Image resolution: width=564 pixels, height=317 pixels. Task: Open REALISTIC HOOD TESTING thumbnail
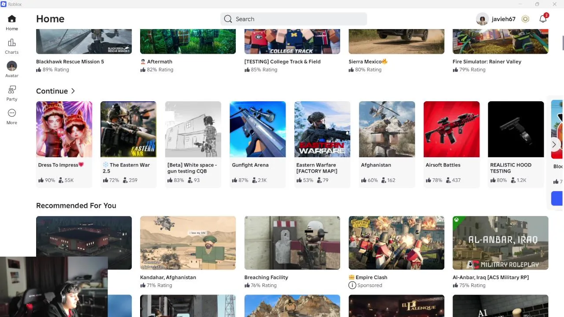[516, 129]
